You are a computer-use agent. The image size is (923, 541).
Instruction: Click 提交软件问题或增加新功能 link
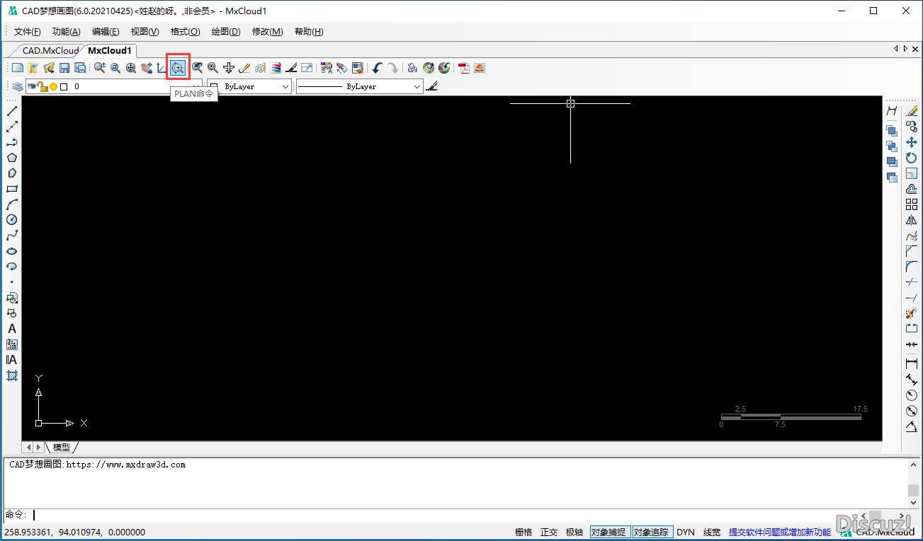tap(779, 532)
